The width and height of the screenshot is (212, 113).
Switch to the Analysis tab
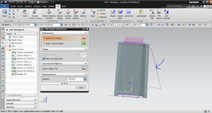point(28,6)
